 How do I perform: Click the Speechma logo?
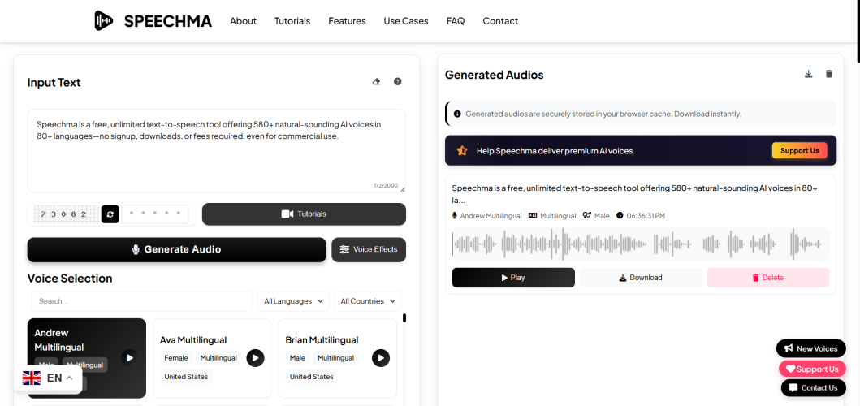(x=153, y=21)
